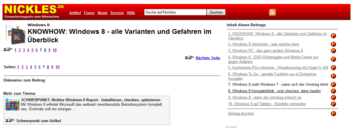The image size is (351, 128).
Task: Open page 6 in top pagination
Action: click(x=37, y=50)
